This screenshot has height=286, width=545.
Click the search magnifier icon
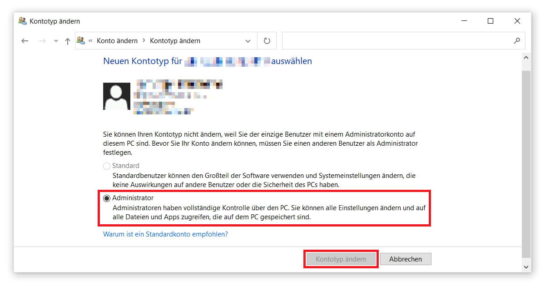517,41
